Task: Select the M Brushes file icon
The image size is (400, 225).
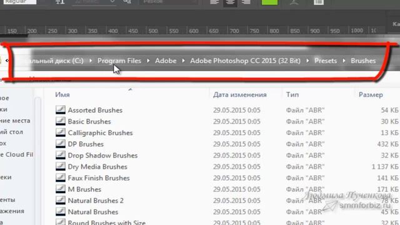Action: click(x=61, y=189)
